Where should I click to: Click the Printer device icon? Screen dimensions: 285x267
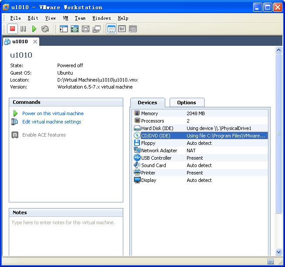(x=137, y=172)
